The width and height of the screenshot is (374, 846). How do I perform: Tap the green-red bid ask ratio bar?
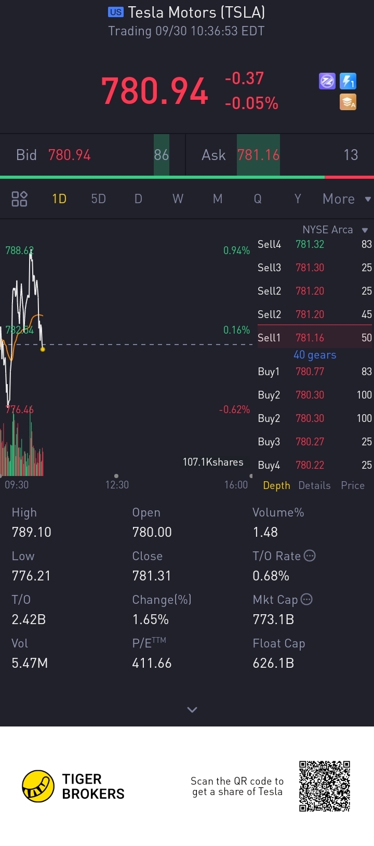tap(187, 177)
